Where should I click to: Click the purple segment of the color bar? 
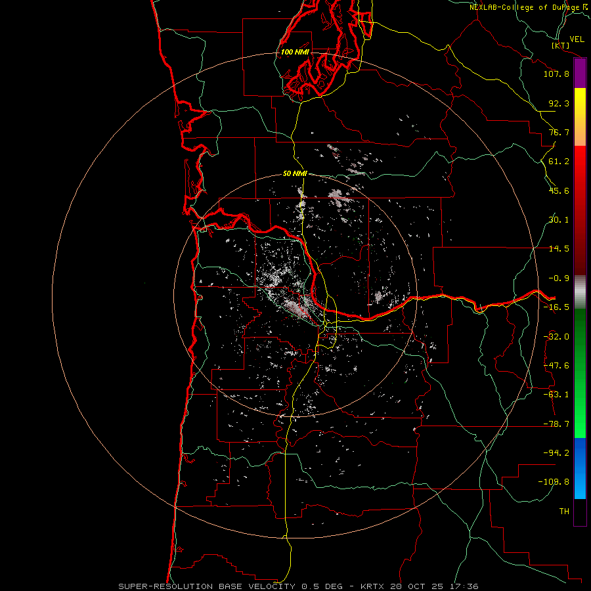pos(580,74)
